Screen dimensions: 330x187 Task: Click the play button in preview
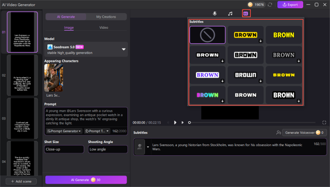click(175, 122)
